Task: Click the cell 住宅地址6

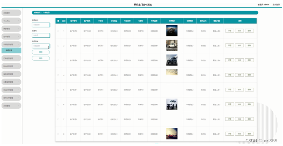Action: coord(114,61)
